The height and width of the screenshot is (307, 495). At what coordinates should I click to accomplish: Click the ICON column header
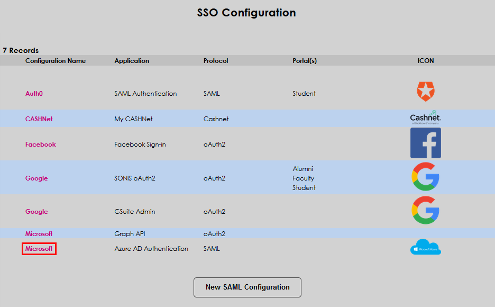[x=425, y=61]
